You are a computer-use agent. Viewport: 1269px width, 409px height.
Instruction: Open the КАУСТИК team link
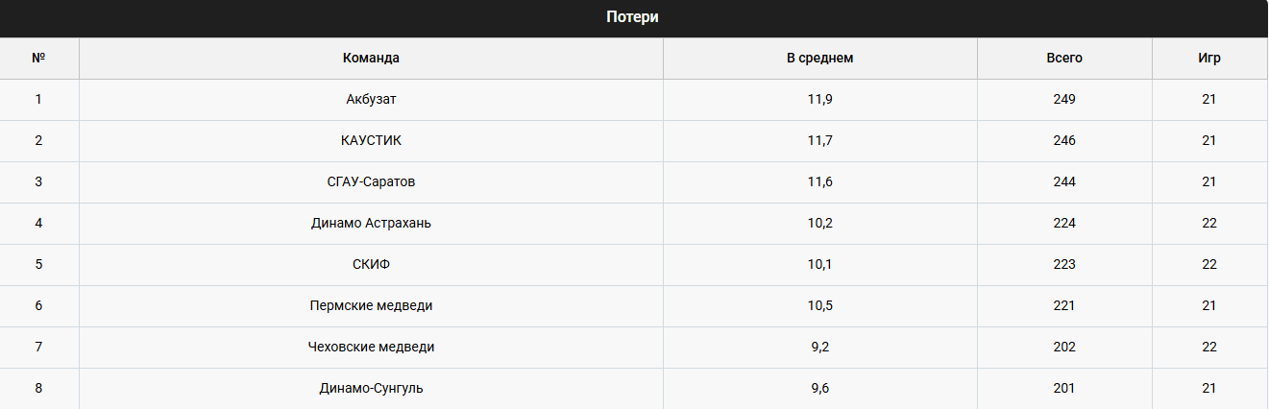click(371, 140)
